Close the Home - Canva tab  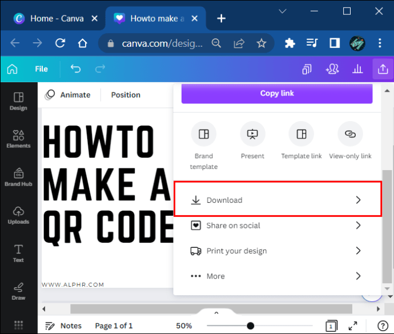94,18
